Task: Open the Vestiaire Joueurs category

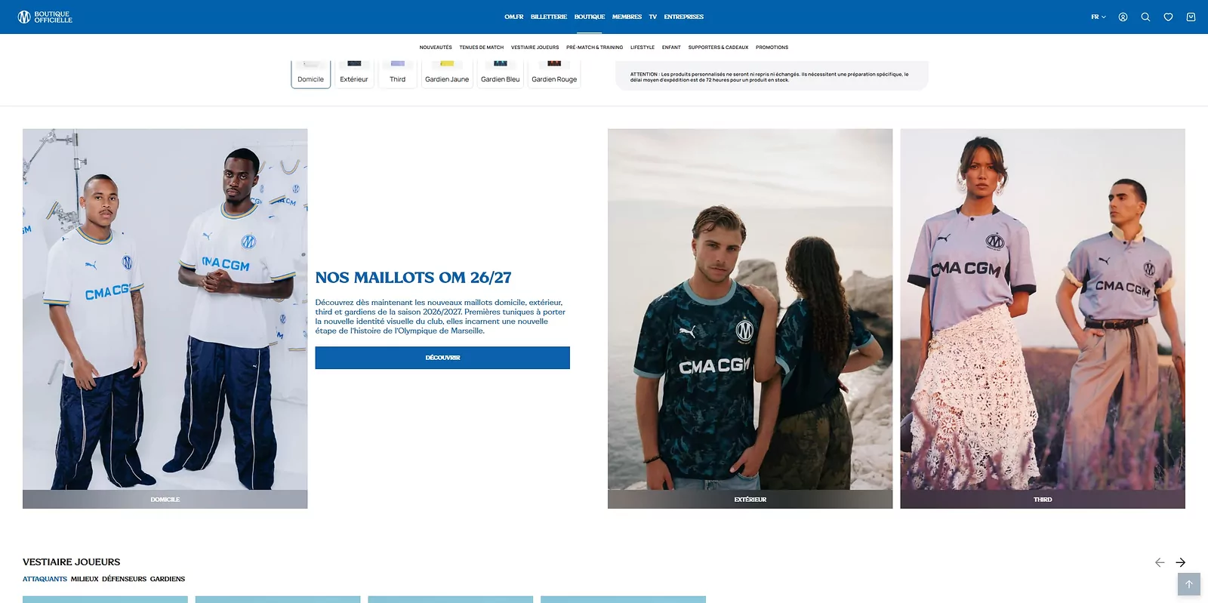Action: pyautogui.click(x=535, y=48)
